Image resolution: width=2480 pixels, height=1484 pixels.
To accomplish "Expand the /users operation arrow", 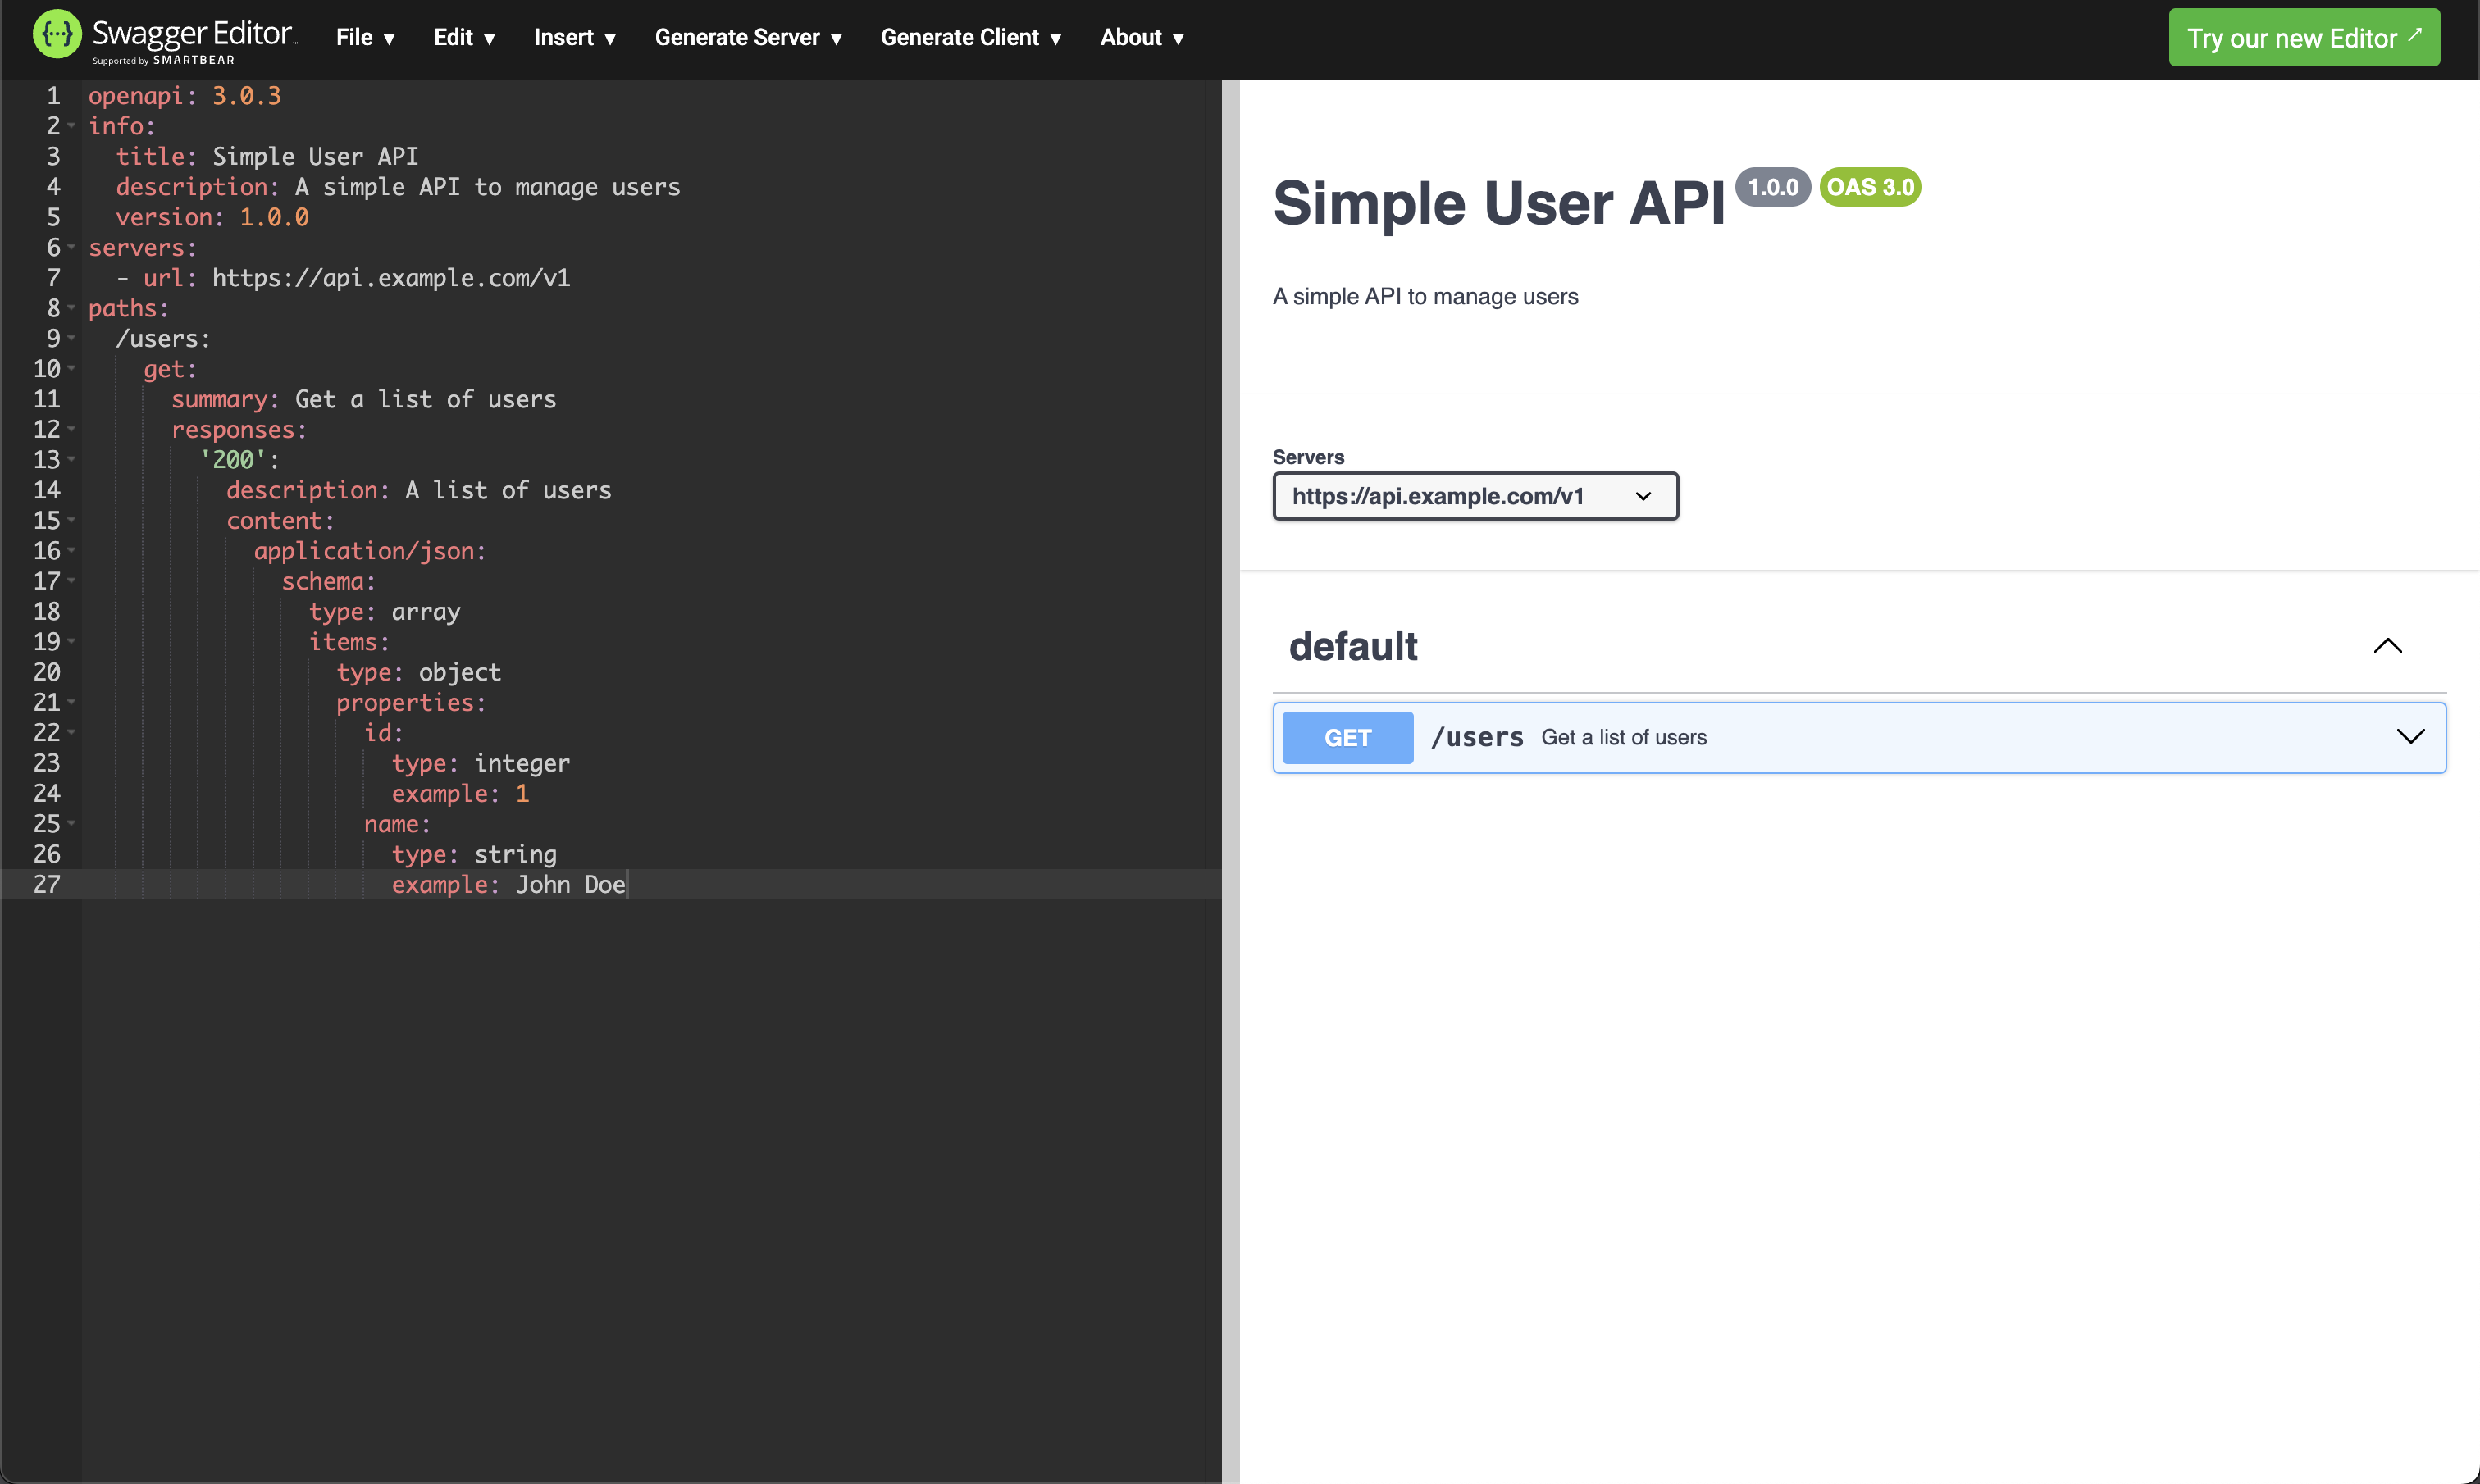I will (x=2410, y=737).
